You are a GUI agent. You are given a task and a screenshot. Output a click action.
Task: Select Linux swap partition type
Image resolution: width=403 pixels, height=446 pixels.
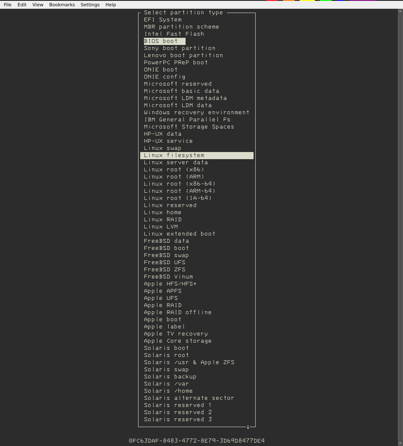point(163,148)
